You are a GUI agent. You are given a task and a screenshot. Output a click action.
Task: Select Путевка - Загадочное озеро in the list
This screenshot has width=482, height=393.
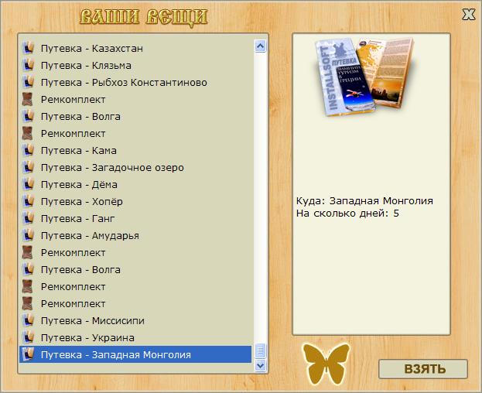pyautogui.click(x=135, y=167)
